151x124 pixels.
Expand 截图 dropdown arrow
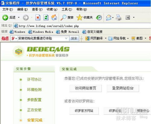point(146,38)
